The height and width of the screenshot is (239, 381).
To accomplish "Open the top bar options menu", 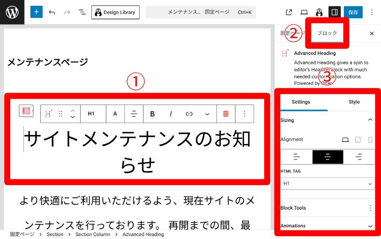I will click(x=372, y=12).
